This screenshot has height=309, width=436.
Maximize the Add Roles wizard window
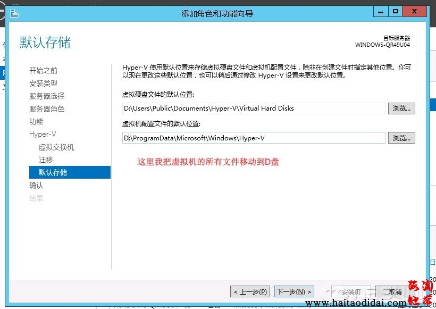click(x=396, y=11)
